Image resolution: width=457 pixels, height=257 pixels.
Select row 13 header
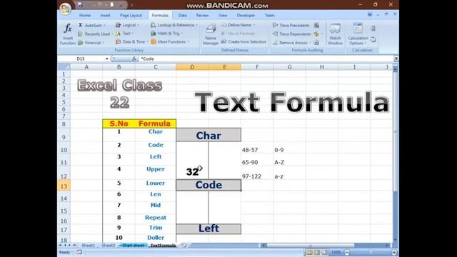click(64, 186)
